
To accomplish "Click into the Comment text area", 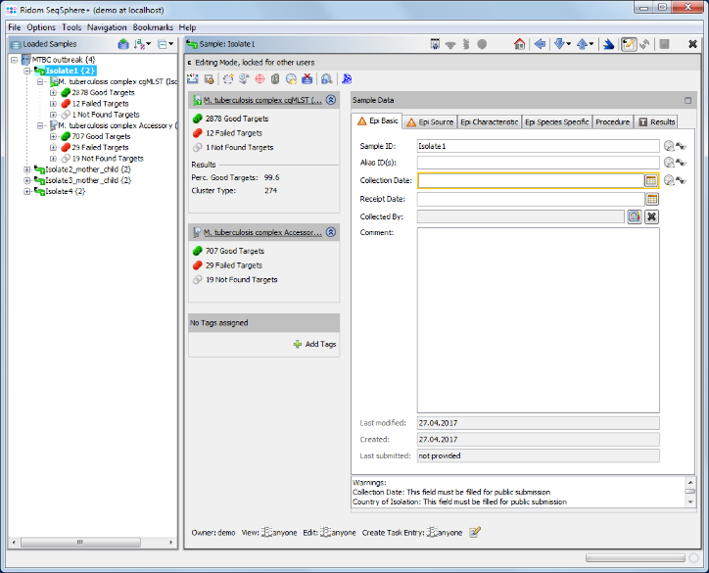I will point(538,320).
